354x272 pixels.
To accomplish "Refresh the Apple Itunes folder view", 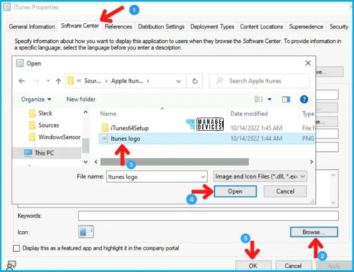I will (x=194, y=81).
